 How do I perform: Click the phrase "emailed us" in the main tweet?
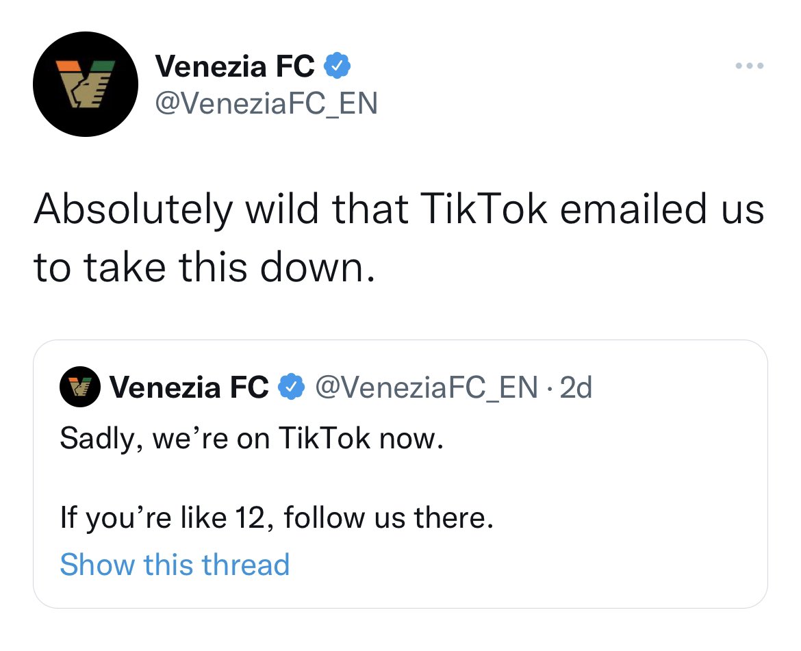(x=663, y=208)
